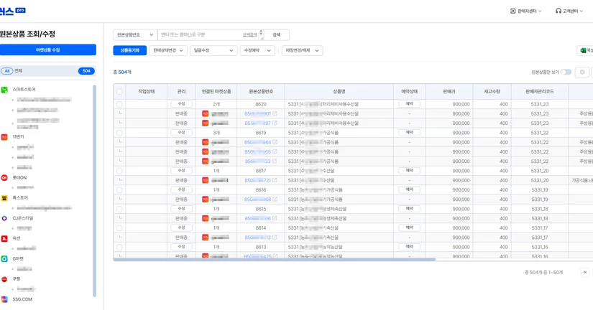Check the checkbox for product 8615
Image resolution: width=593 pixels, height=310 pixels.
(119, 209)
